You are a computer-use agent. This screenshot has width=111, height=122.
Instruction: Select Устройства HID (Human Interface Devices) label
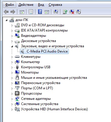54,109
